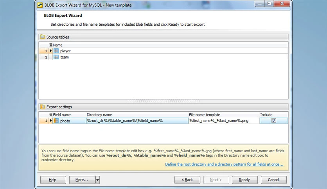
Task: Edit the File name template for photo
Action: tap(224, 121)
